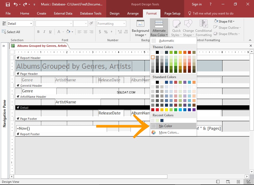Switch to Report View status icon

[x=218, y=182]
